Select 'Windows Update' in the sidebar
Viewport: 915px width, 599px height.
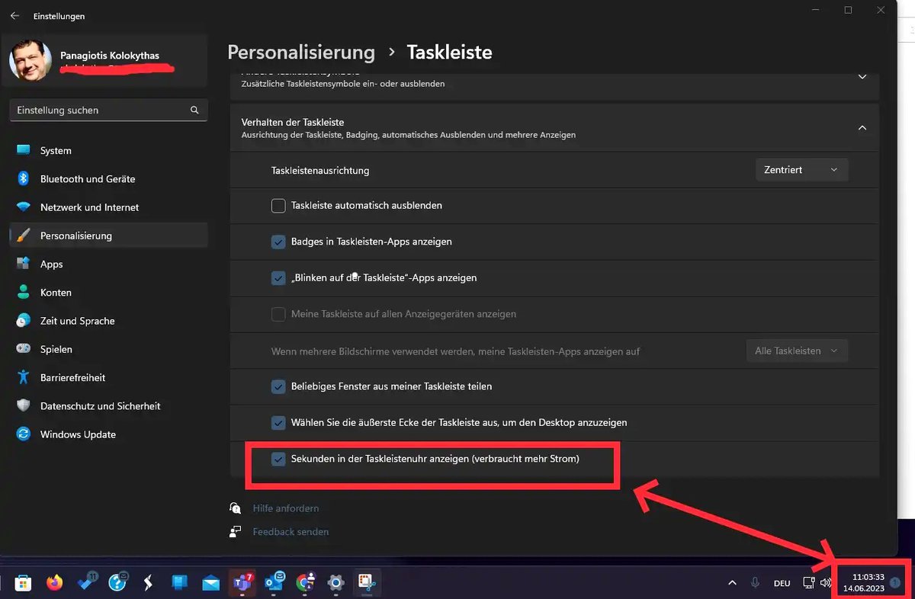(78, 434)
